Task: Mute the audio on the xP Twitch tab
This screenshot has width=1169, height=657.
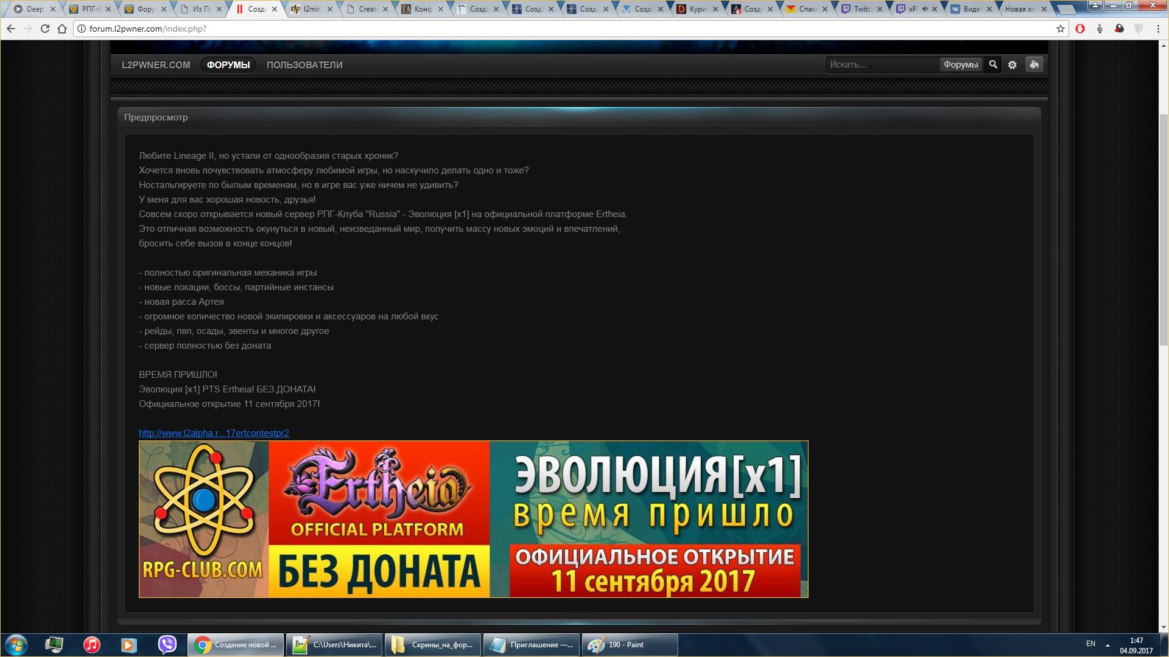Action: [925, 9]
